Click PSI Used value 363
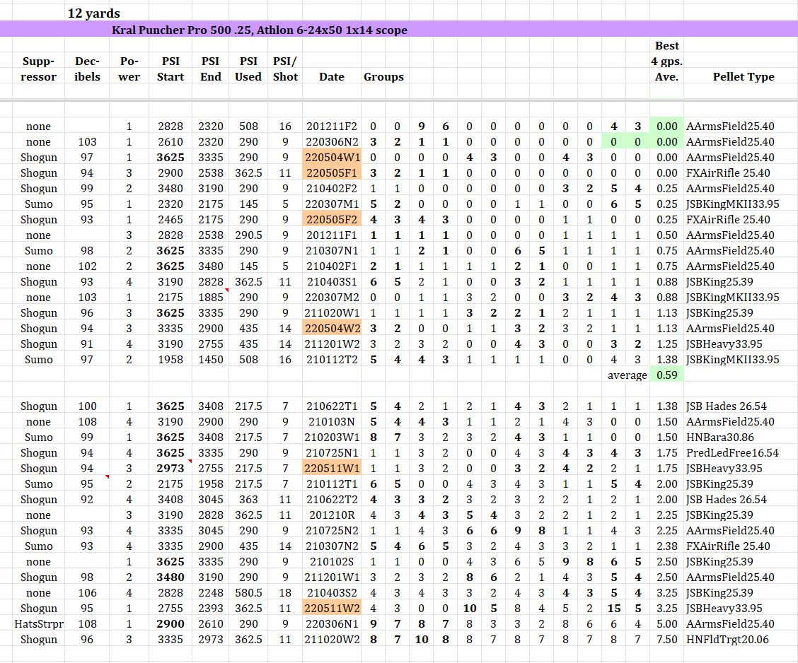Screen dimensions: 798x663 pyautogui.click(x=248, y=499)
